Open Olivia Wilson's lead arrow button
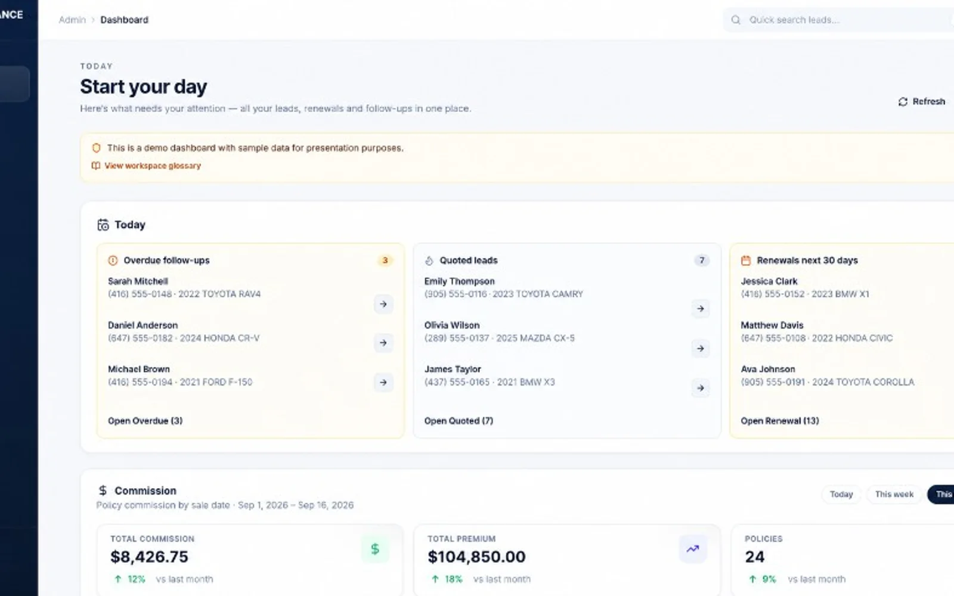 click(x=701, y=348)
